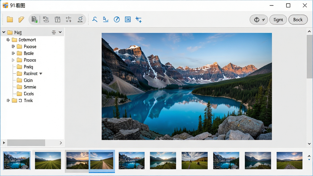Select the ninth thumbnail with dark lake
The width and height of the screenshot is (313, 176).
click(x=258, y=160)
